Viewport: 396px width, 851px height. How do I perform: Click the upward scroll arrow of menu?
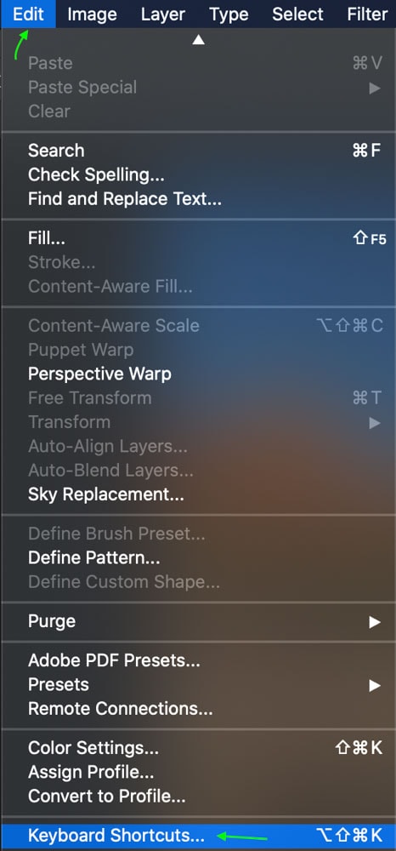[198, 40]
